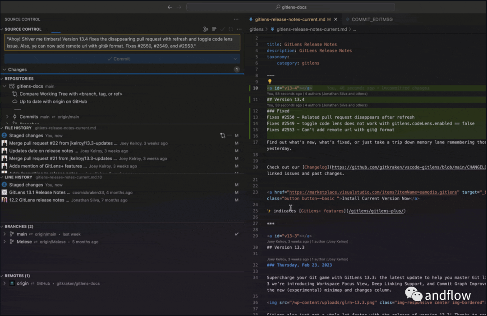487x316 pixels.
Task: Go back with the left arrow in title bar
Action: (170, 7)
